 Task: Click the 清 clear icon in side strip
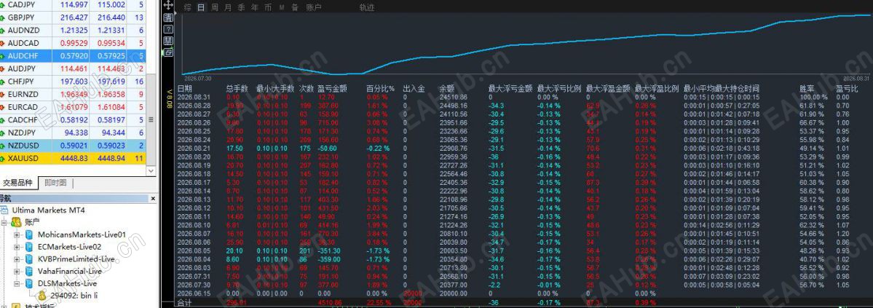click(x=168, y=17)
